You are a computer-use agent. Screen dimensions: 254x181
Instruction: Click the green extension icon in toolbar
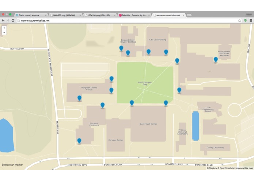[246, 21]
